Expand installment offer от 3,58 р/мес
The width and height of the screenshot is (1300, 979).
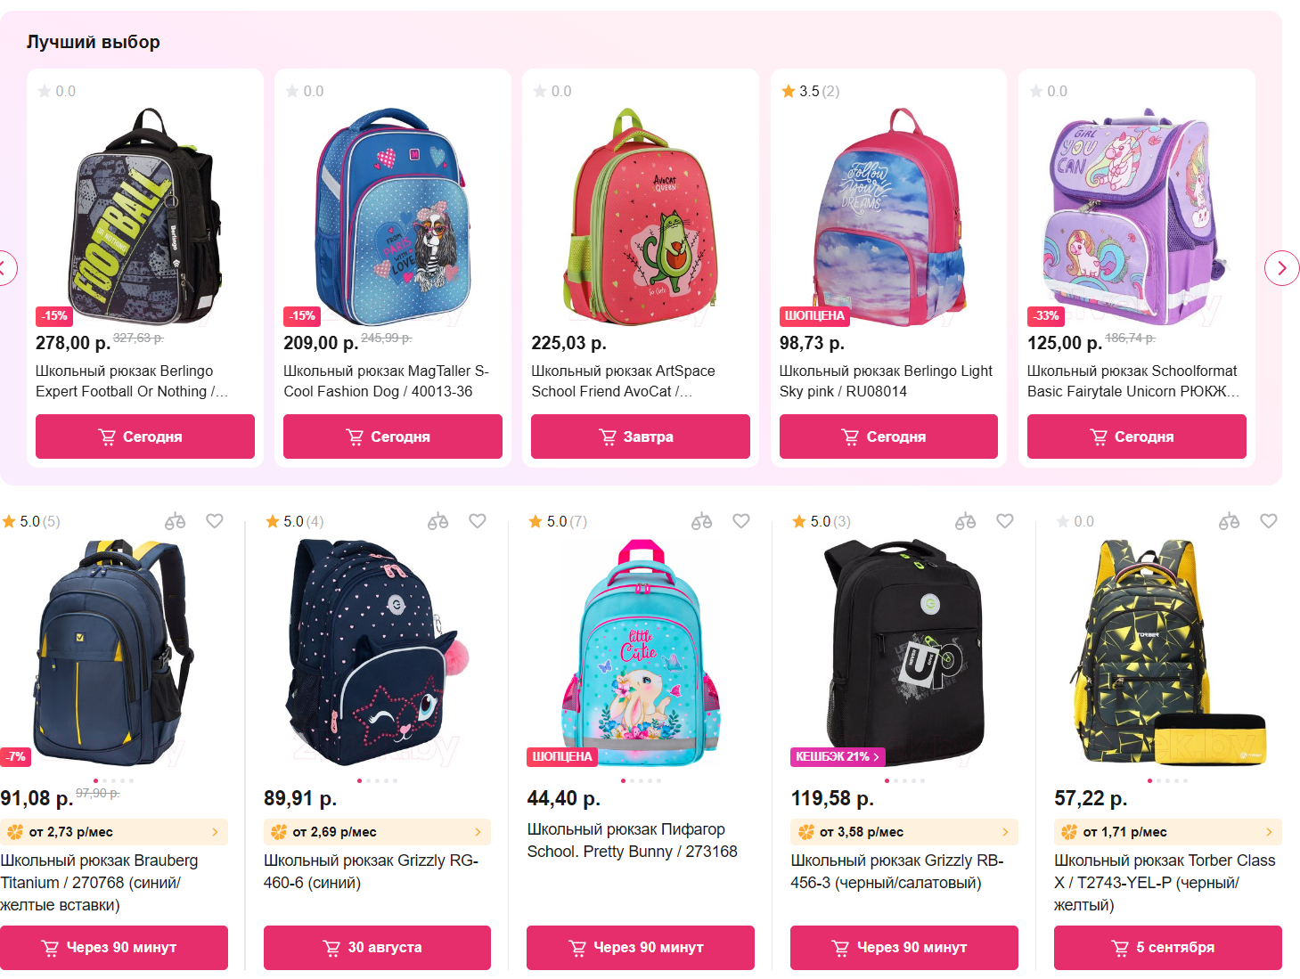903,832
